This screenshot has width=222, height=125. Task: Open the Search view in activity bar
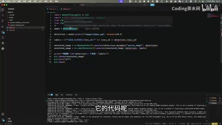3,15
